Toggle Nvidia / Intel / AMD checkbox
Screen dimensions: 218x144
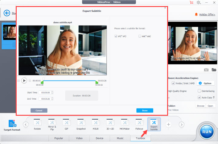tap(173, 83)
